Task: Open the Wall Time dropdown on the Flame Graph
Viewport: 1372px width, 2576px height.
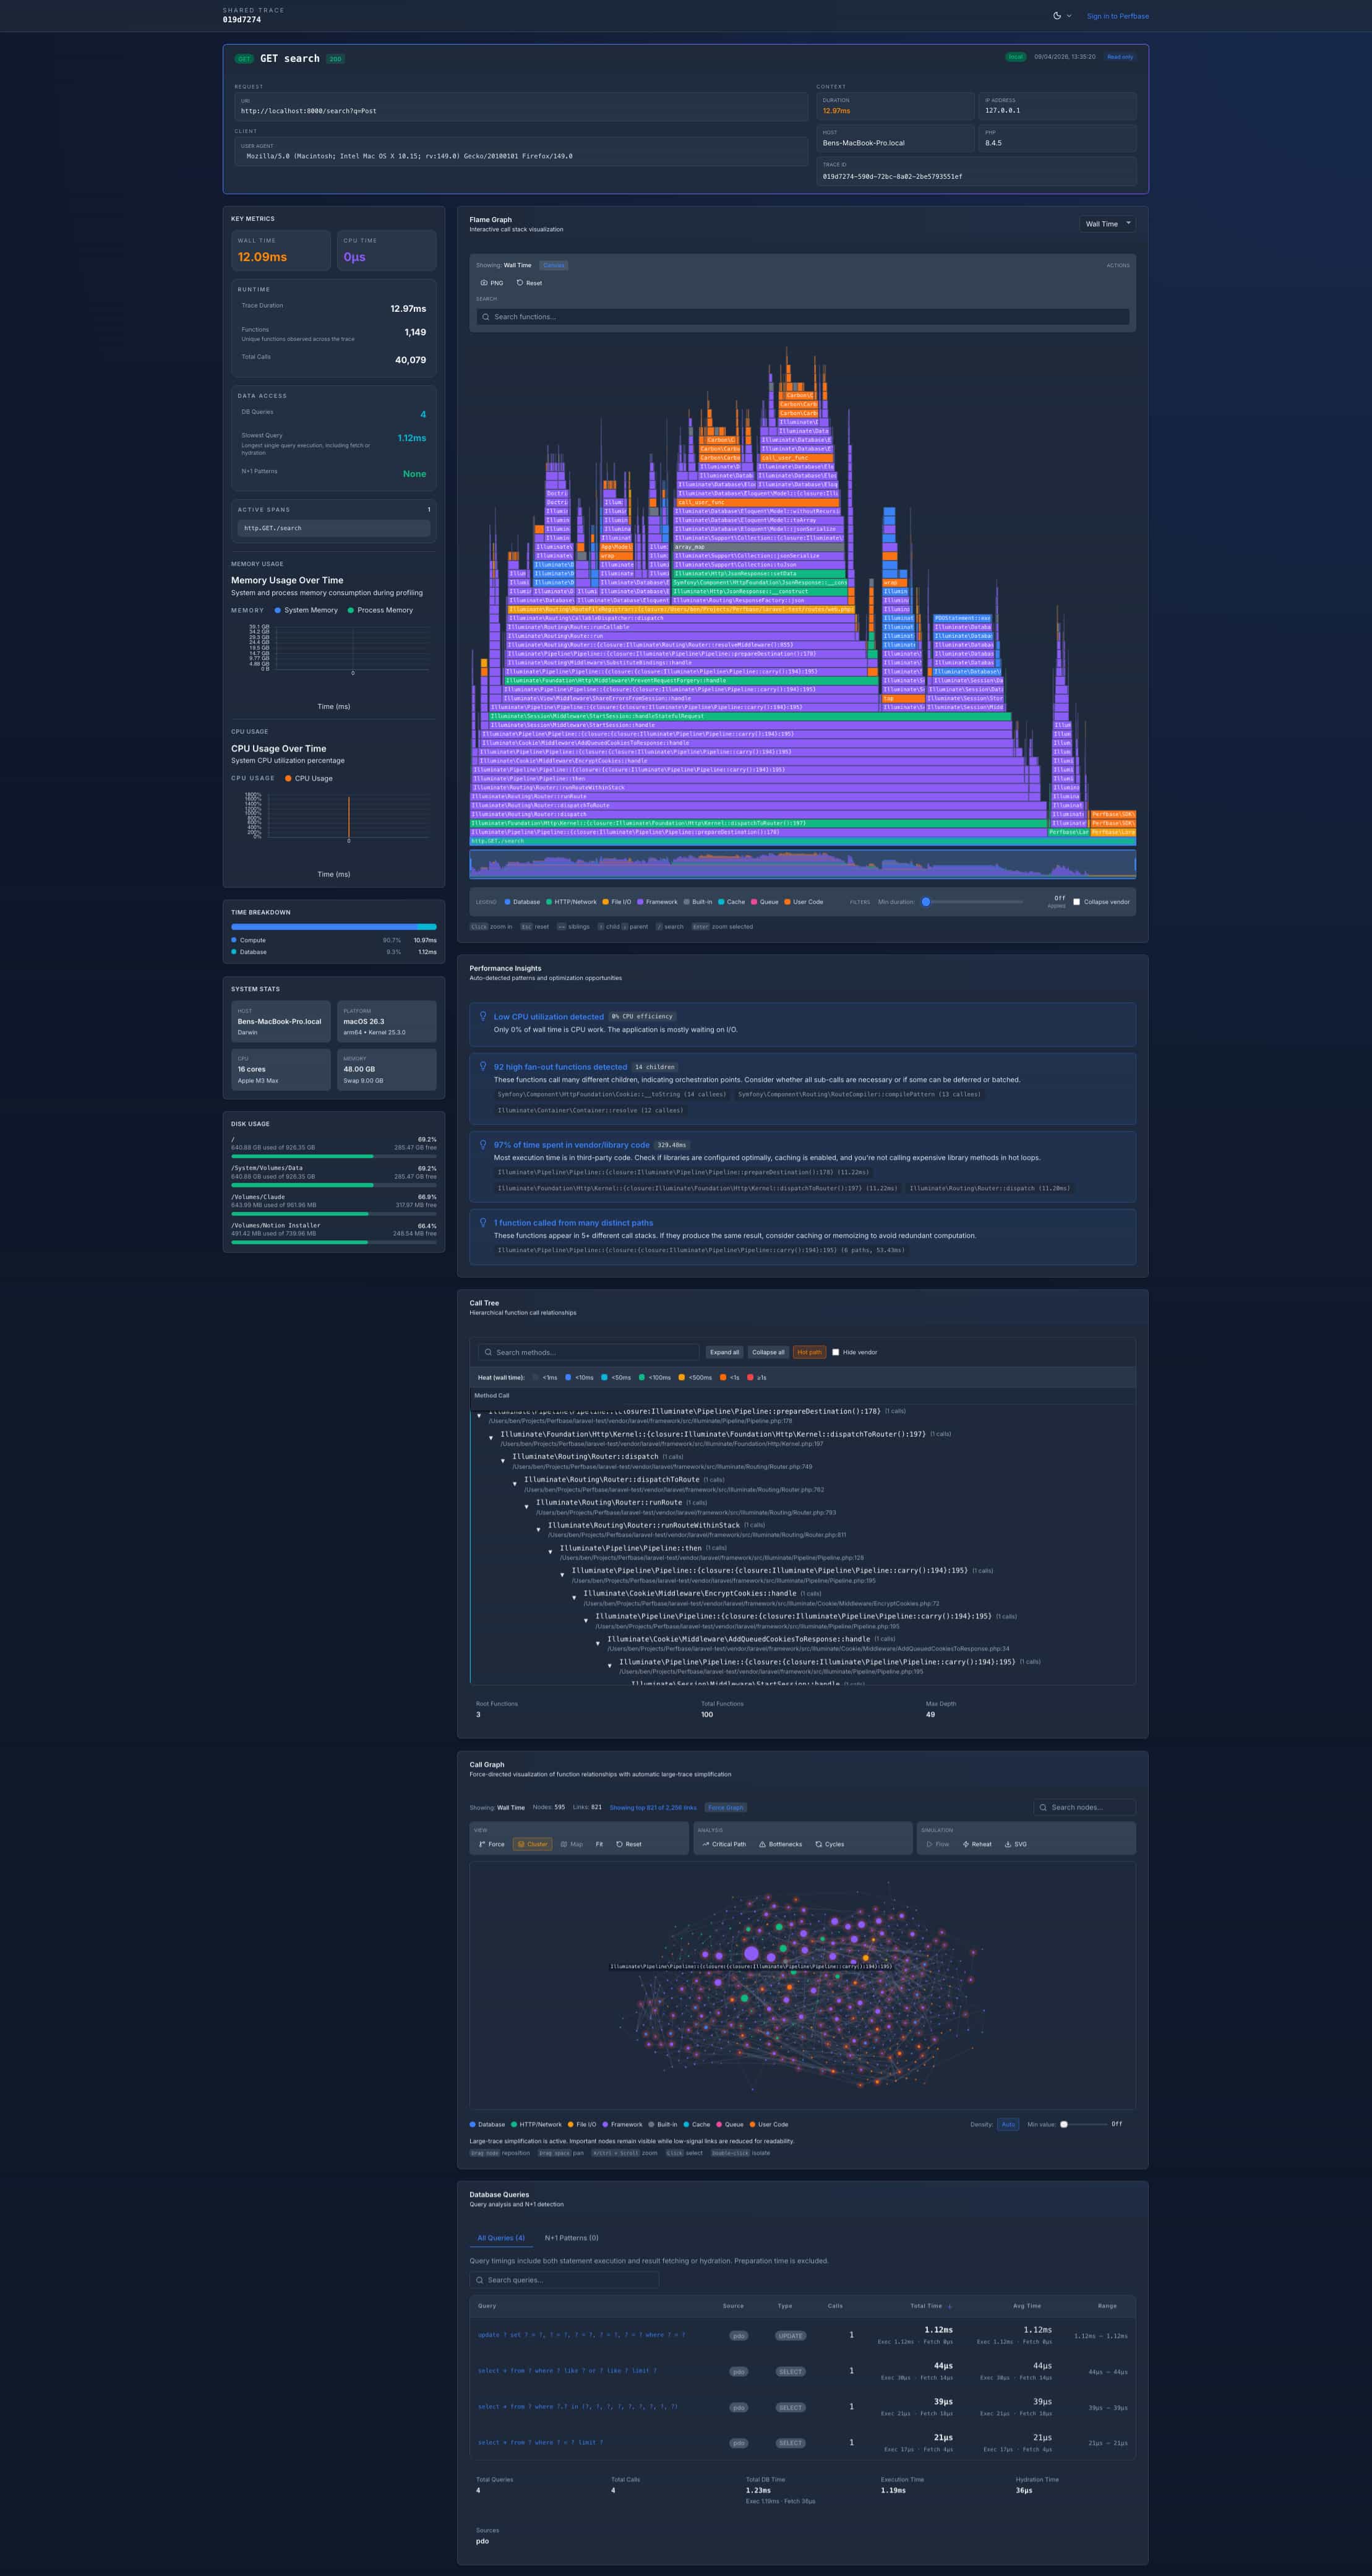Action: pyautogui.click(x=1106, y=224)
